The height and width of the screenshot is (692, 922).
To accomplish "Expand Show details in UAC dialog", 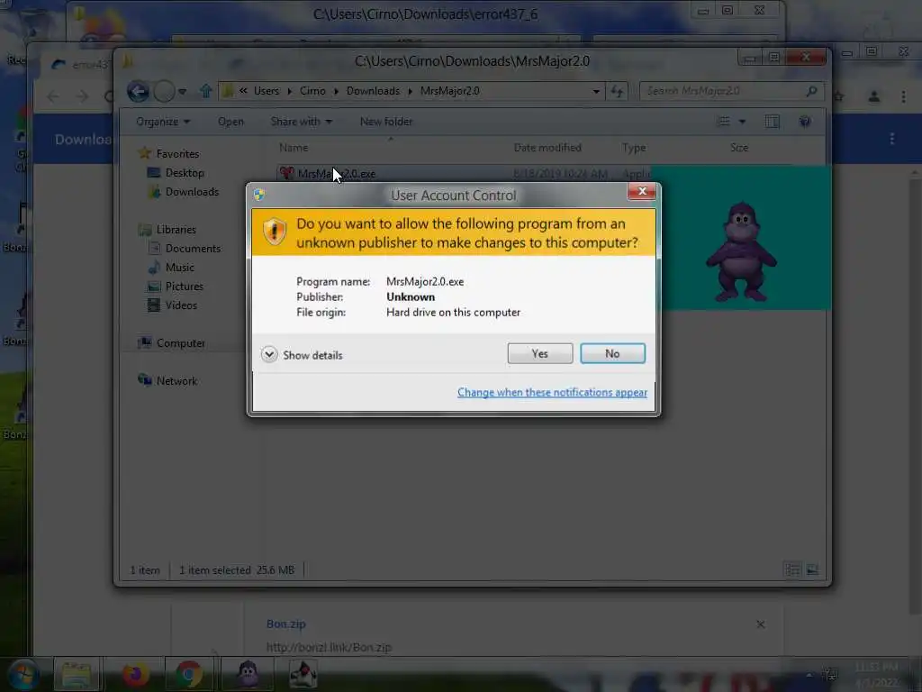I will (x=302, y=355).
